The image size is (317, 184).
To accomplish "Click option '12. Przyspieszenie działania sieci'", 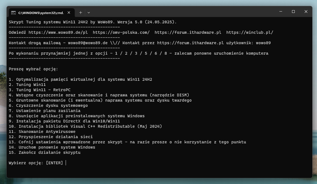I will pos(51,137).
